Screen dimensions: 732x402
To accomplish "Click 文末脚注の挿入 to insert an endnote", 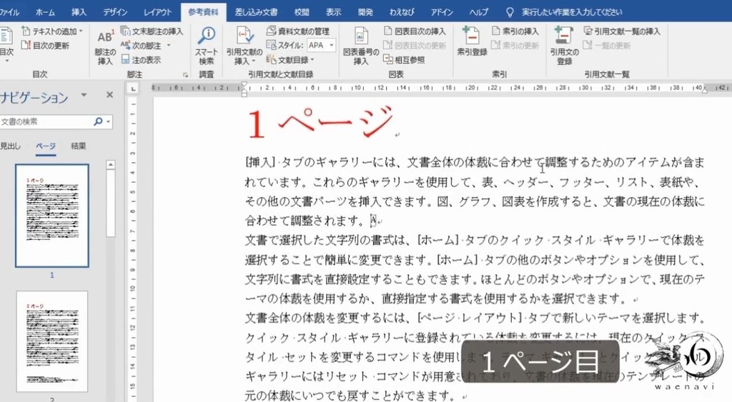I will click(x=152, y=31).
